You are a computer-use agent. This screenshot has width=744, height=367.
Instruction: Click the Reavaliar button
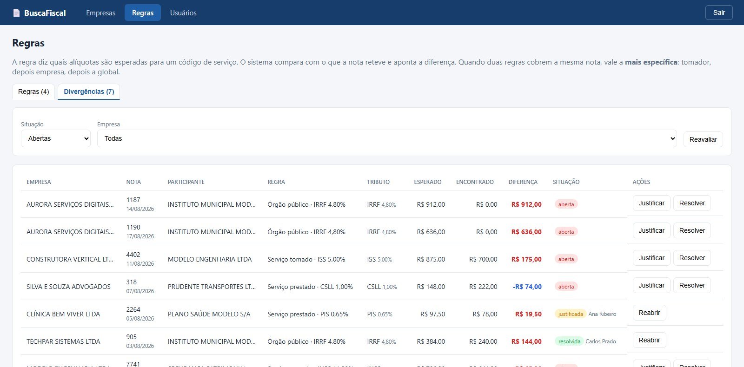[703, 139]
